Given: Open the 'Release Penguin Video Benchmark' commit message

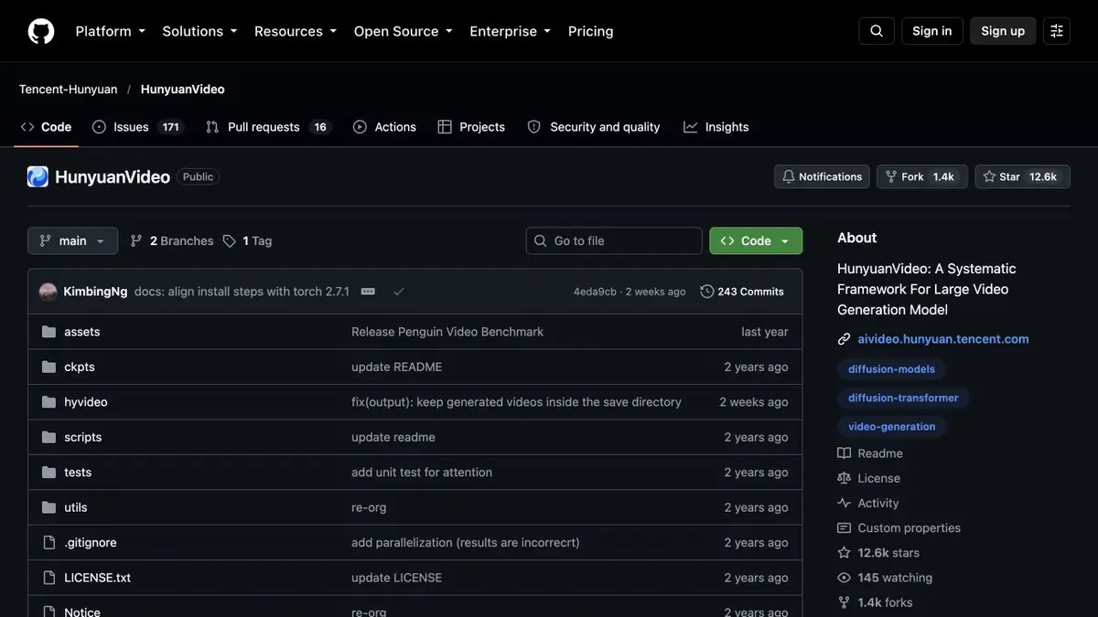Looking at the screenshot, I should pyautogui.click(x=447, y=332).
